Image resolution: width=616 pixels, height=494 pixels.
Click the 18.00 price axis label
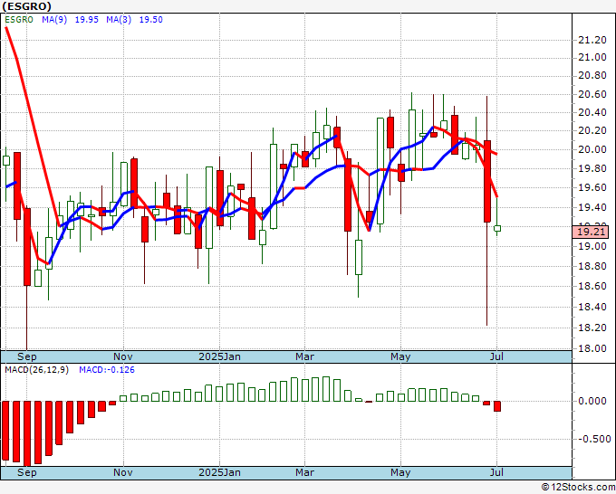pos(592,348)
